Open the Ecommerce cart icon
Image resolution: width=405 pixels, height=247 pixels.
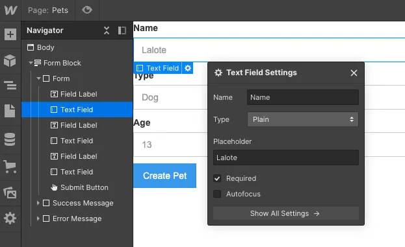tap(10, 167)
